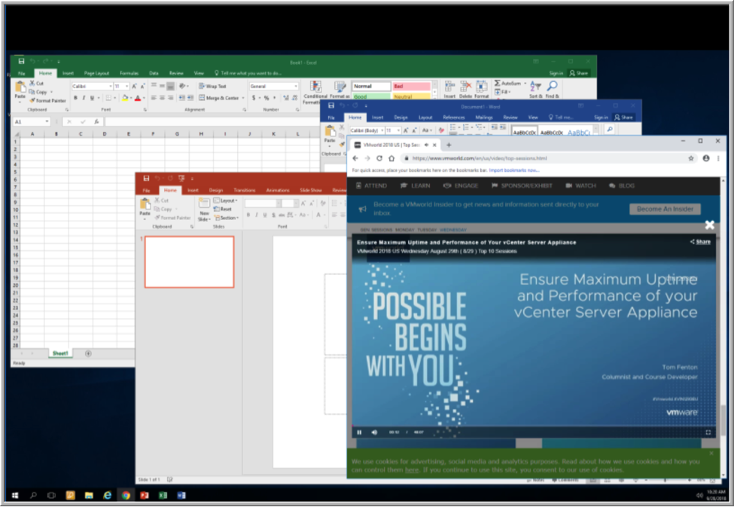Apply the Bad cell style in Excel

coord(411,86)
